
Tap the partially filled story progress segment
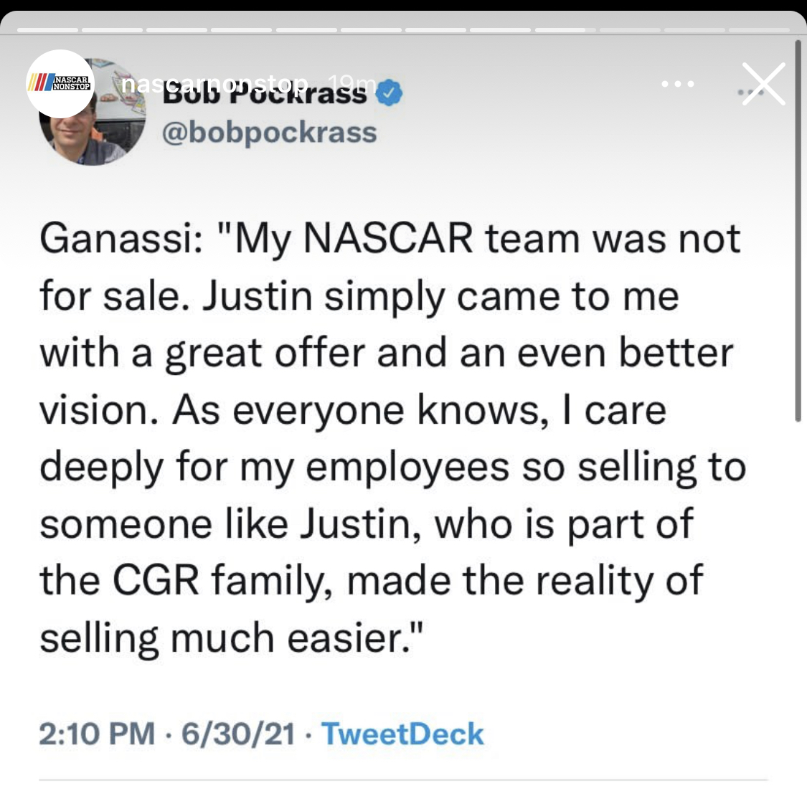[x=565, y=30]
